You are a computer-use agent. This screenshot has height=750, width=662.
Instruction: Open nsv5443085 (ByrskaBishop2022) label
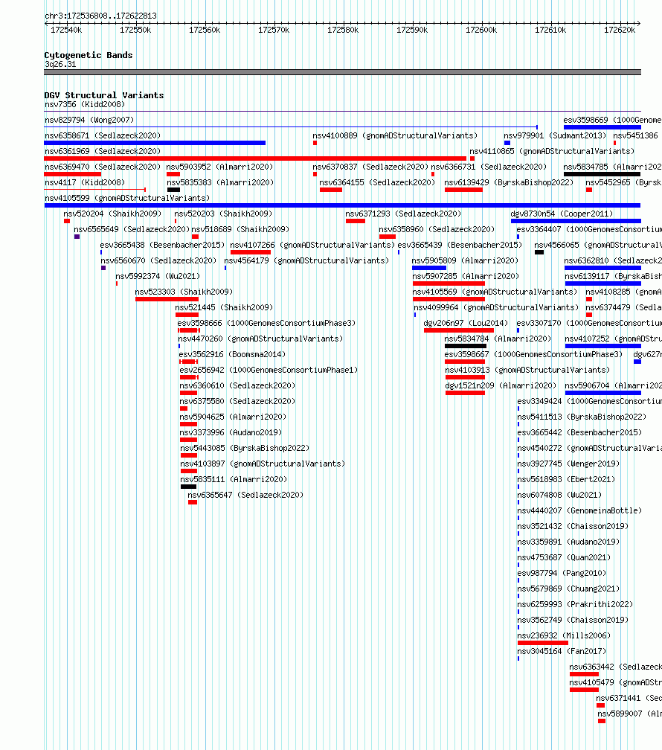point(245,448)
